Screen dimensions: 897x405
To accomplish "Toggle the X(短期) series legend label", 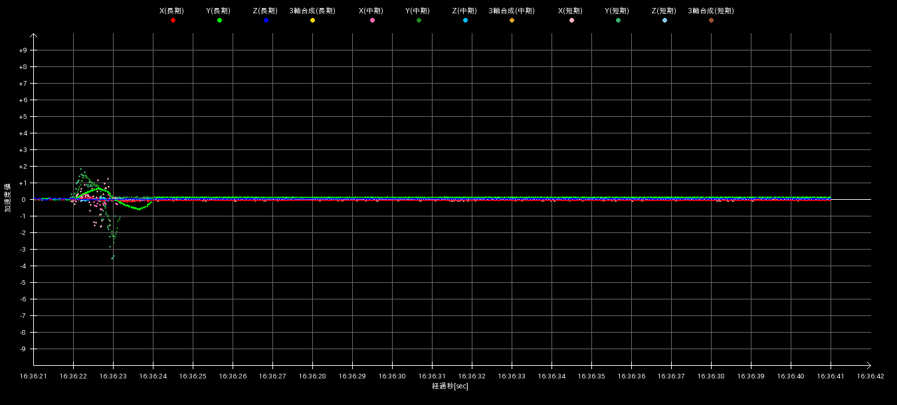I will pyautogui.click(x=571, y=11).
